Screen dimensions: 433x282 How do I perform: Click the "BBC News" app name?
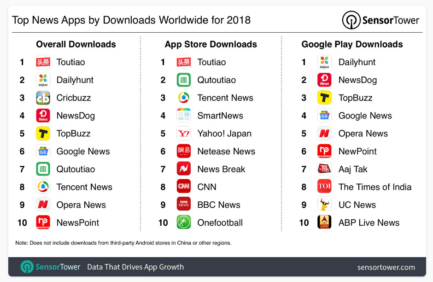[219, 205]
